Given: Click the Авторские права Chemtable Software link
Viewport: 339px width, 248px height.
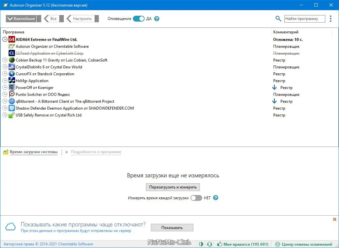Looking at the screenshot, I should tap(48, 244).
